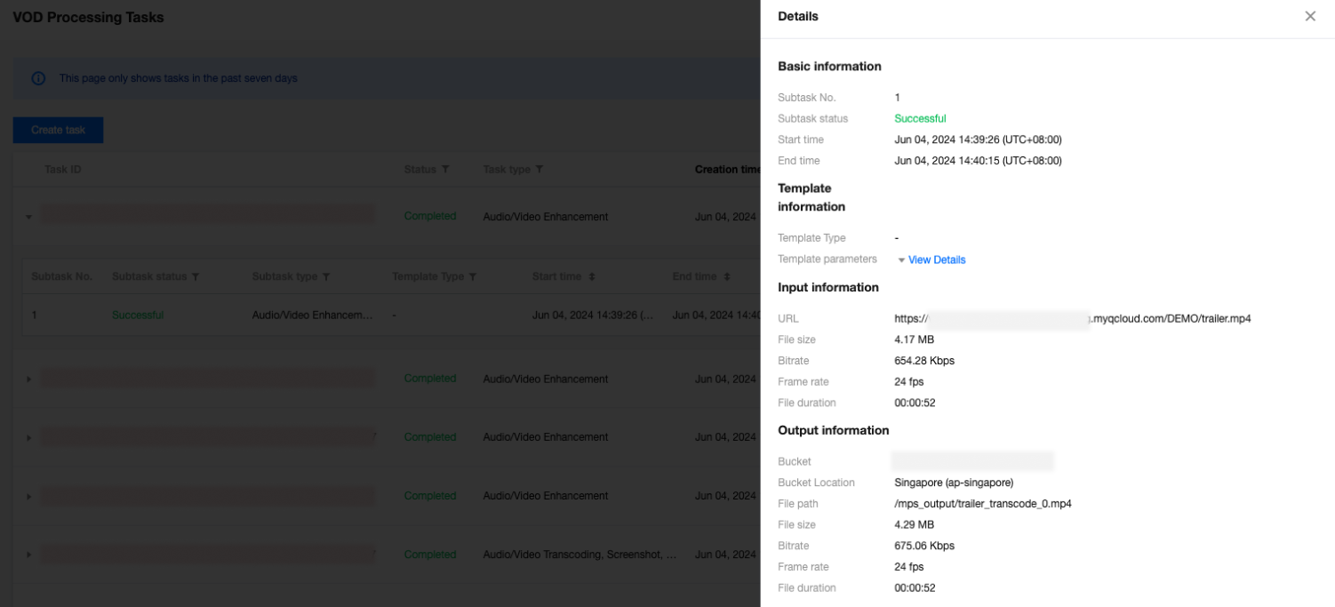Collapse the first expanded task row
The height and width of the screenshot is (607, 1335).
click(28, 217)
